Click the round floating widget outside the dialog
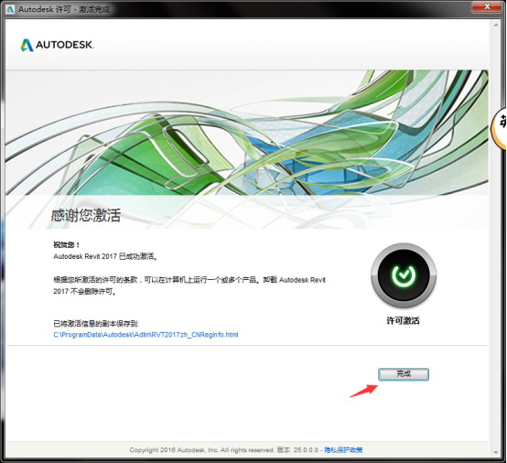The width and height of the screenshot is (507, 463). [500, 128]
